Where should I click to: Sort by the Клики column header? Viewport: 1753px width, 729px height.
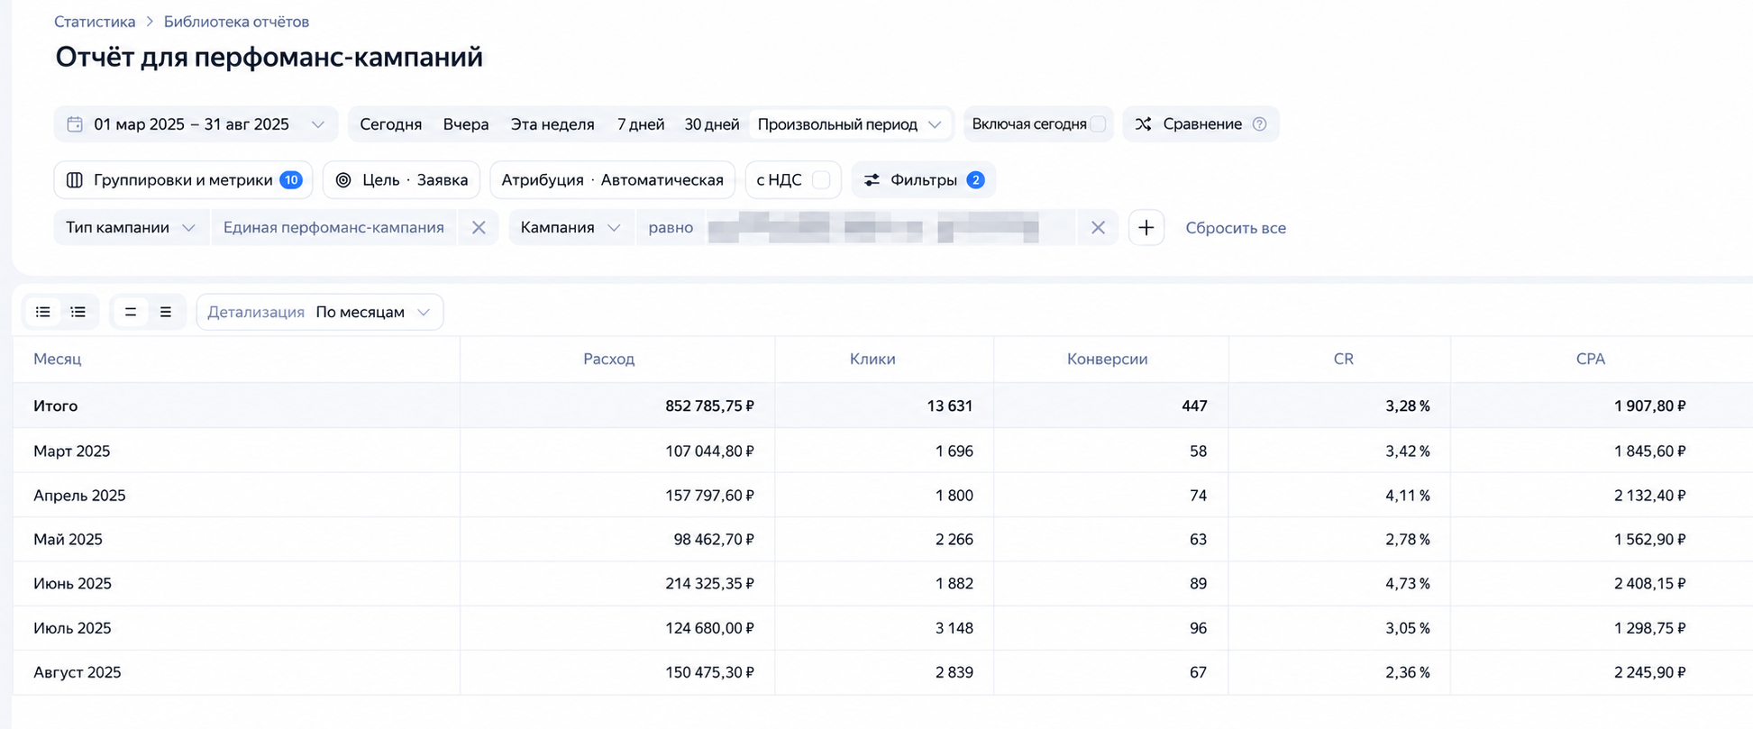pos(872,359)
